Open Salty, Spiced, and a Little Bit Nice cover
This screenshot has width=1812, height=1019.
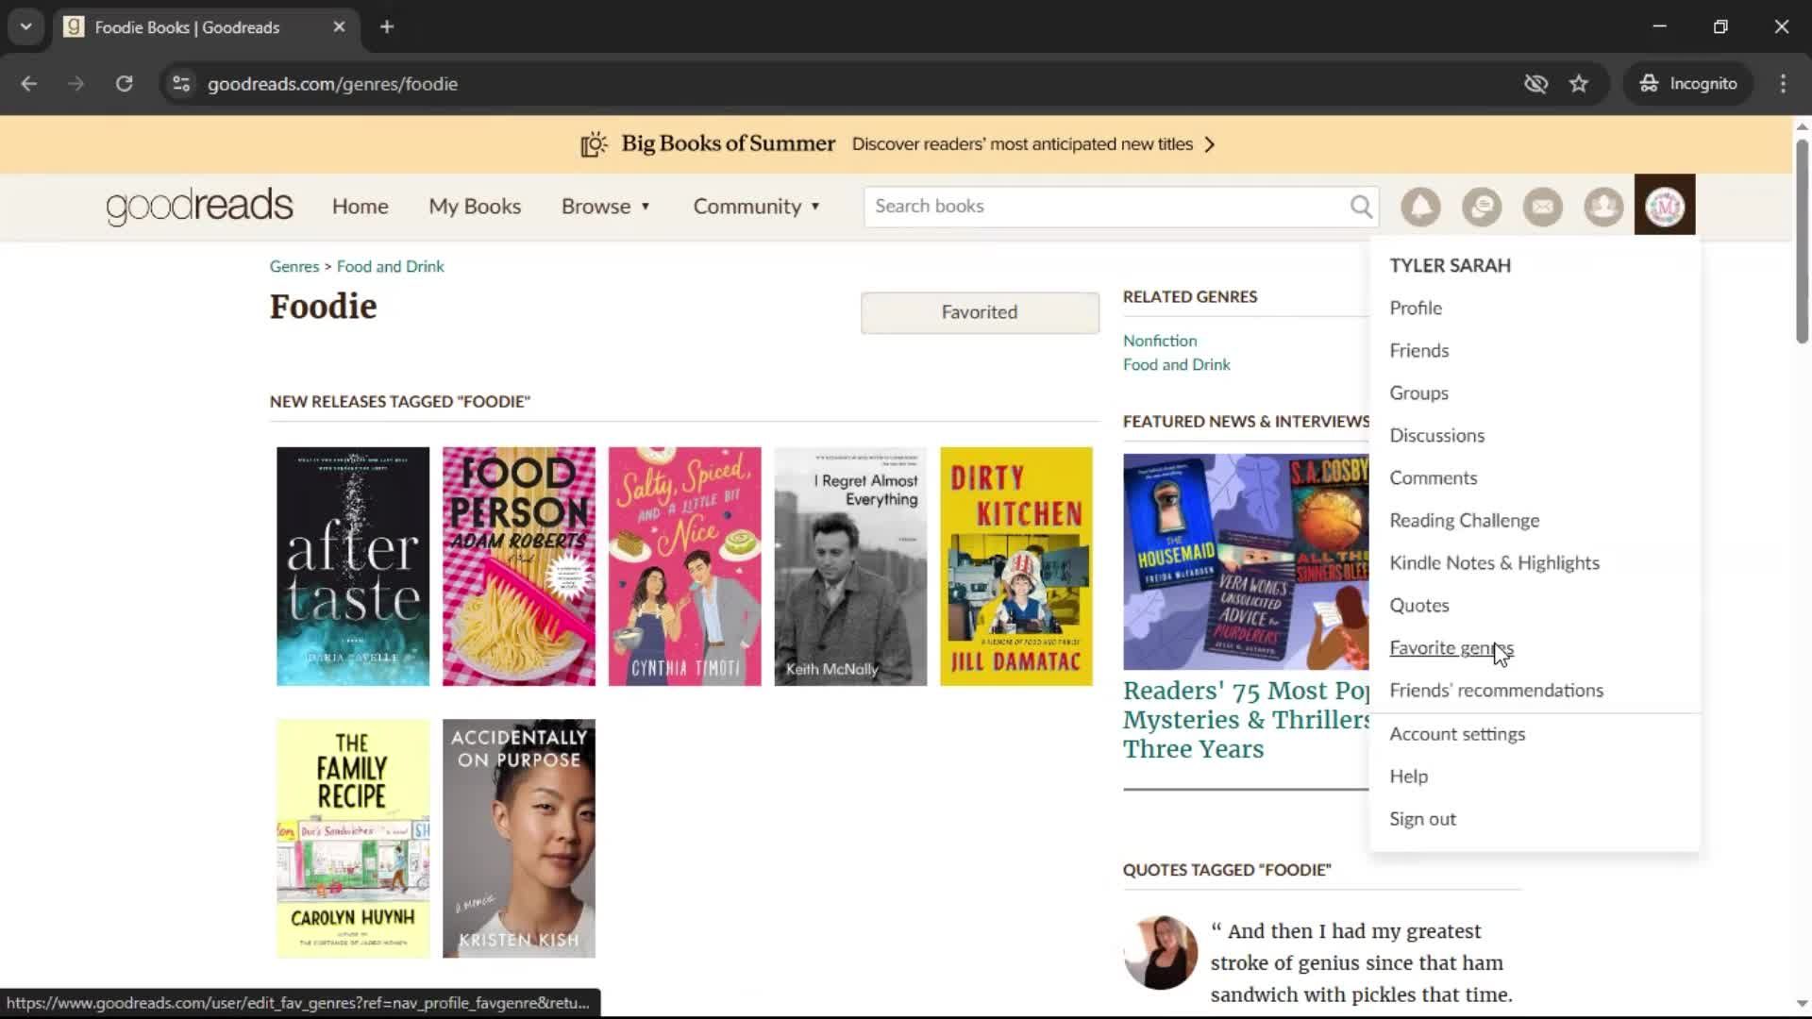click(685, 566)
